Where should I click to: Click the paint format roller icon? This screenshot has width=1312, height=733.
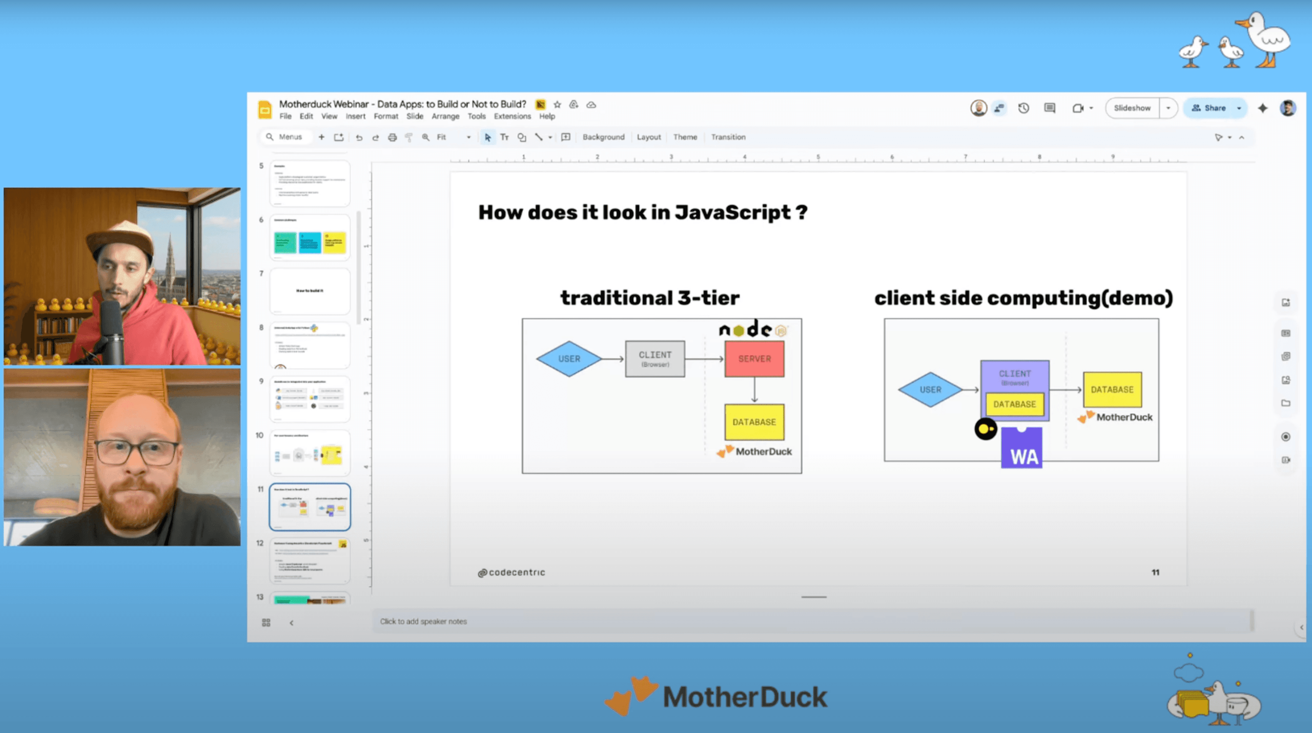409,137
